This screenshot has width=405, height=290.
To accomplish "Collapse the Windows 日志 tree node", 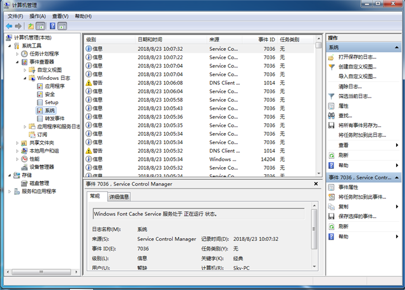I will (x=32, y=78).
